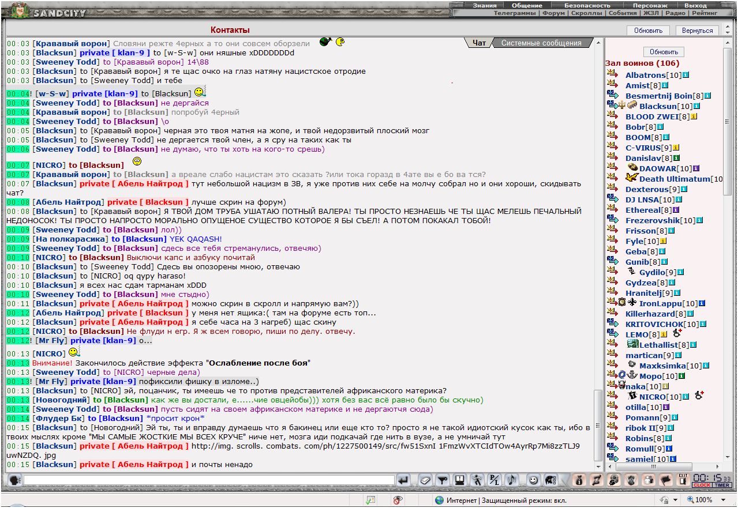Select player name Gydzea in the list
The width and height of the screenshot is (738, 508).
point(639,283)
